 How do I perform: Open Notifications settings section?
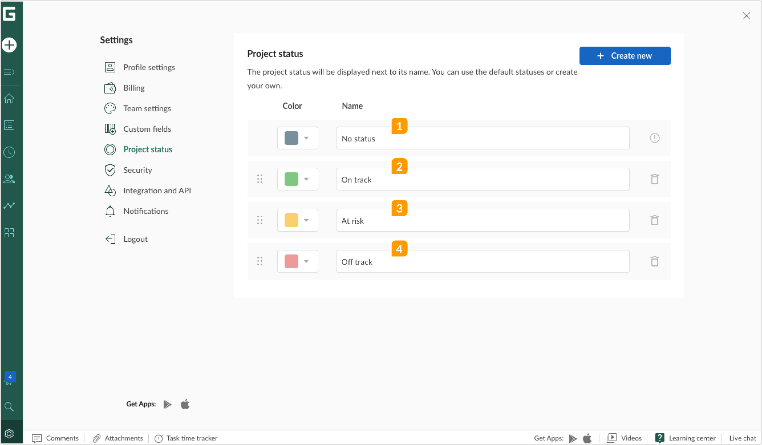tap(146, 211)
